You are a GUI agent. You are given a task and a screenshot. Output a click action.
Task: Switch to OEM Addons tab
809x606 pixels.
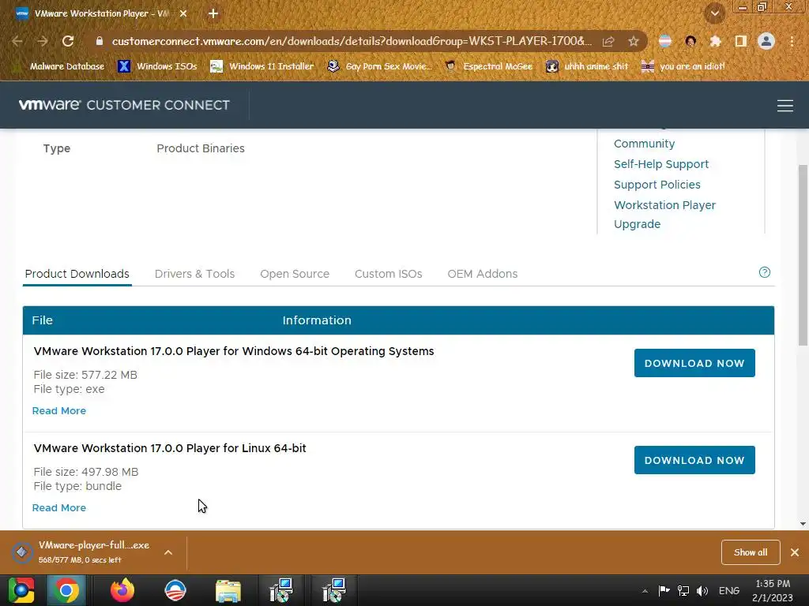[x=483, y=274]
